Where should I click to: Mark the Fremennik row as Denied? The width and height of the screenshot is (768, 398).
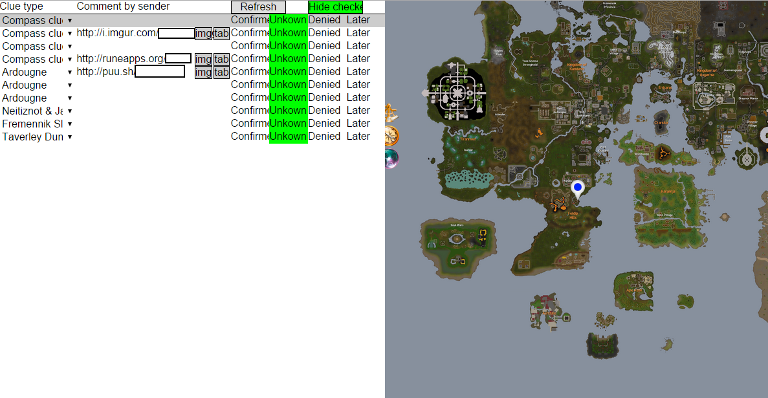(x=324, y=123)
